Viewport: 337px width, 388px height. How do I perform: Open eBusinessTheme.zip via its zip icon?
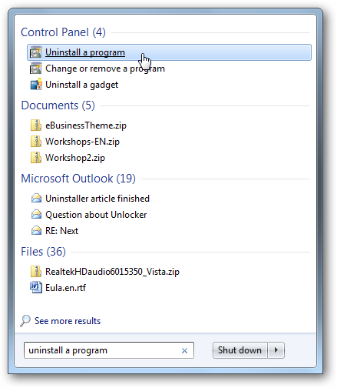pos(36,125)
